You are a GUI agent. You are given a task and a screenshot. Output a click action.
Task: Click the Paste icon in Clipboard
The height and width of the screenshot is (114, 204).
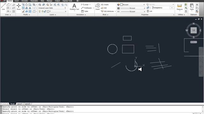pos(192,7)
